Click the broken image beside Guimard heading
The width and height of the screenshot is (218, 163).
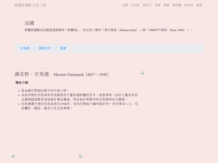pos(143,73)
